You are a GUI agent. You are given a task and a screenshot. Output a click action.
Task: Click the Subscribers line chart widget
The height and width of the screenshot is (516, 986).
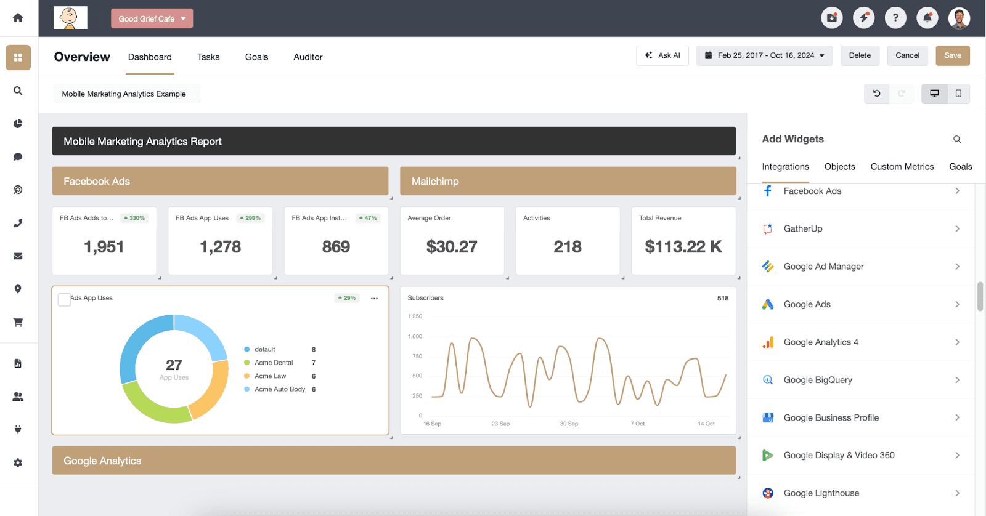(568, 360)
